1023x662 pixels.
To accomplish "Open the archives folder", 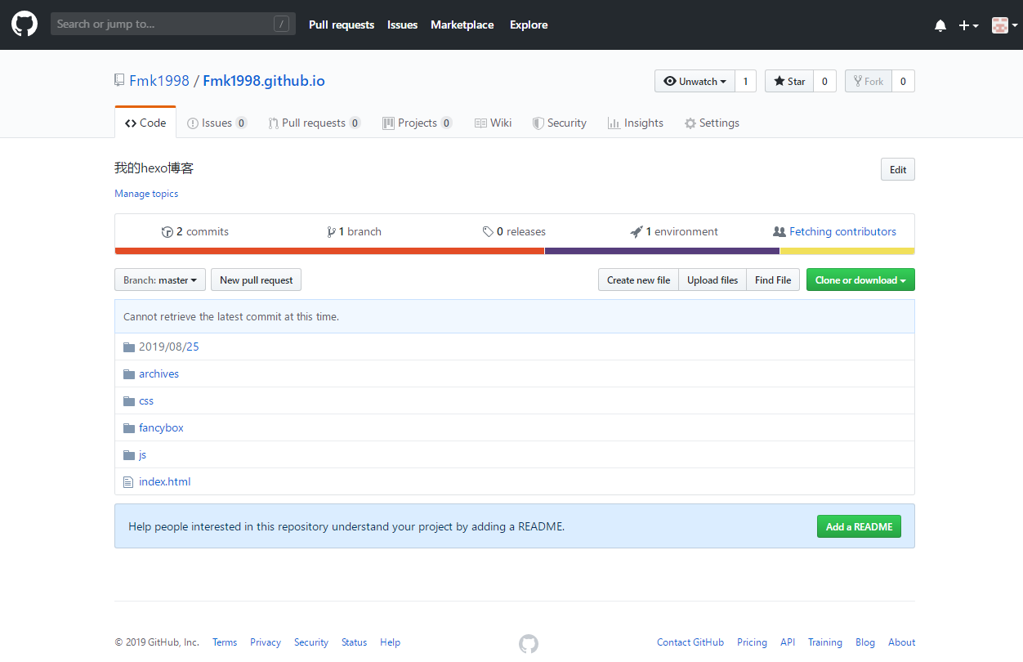I will tap(159, 373).
